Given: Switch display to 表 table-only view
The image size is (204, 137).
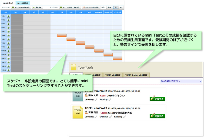Looking at the screenshot, I should click(x=121, y=7).
